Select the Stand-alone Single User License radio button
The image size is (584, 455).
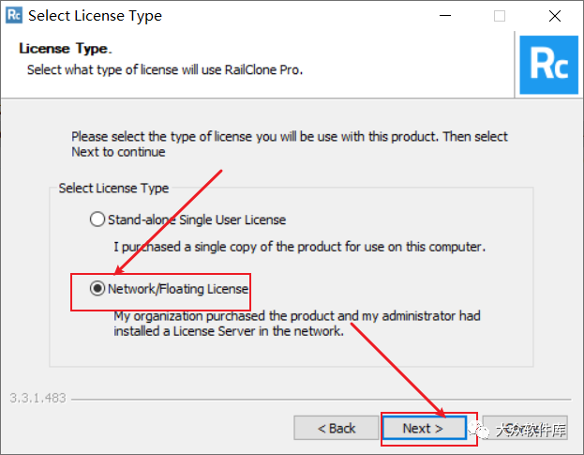pyautogui.click(x=97, y=220)
